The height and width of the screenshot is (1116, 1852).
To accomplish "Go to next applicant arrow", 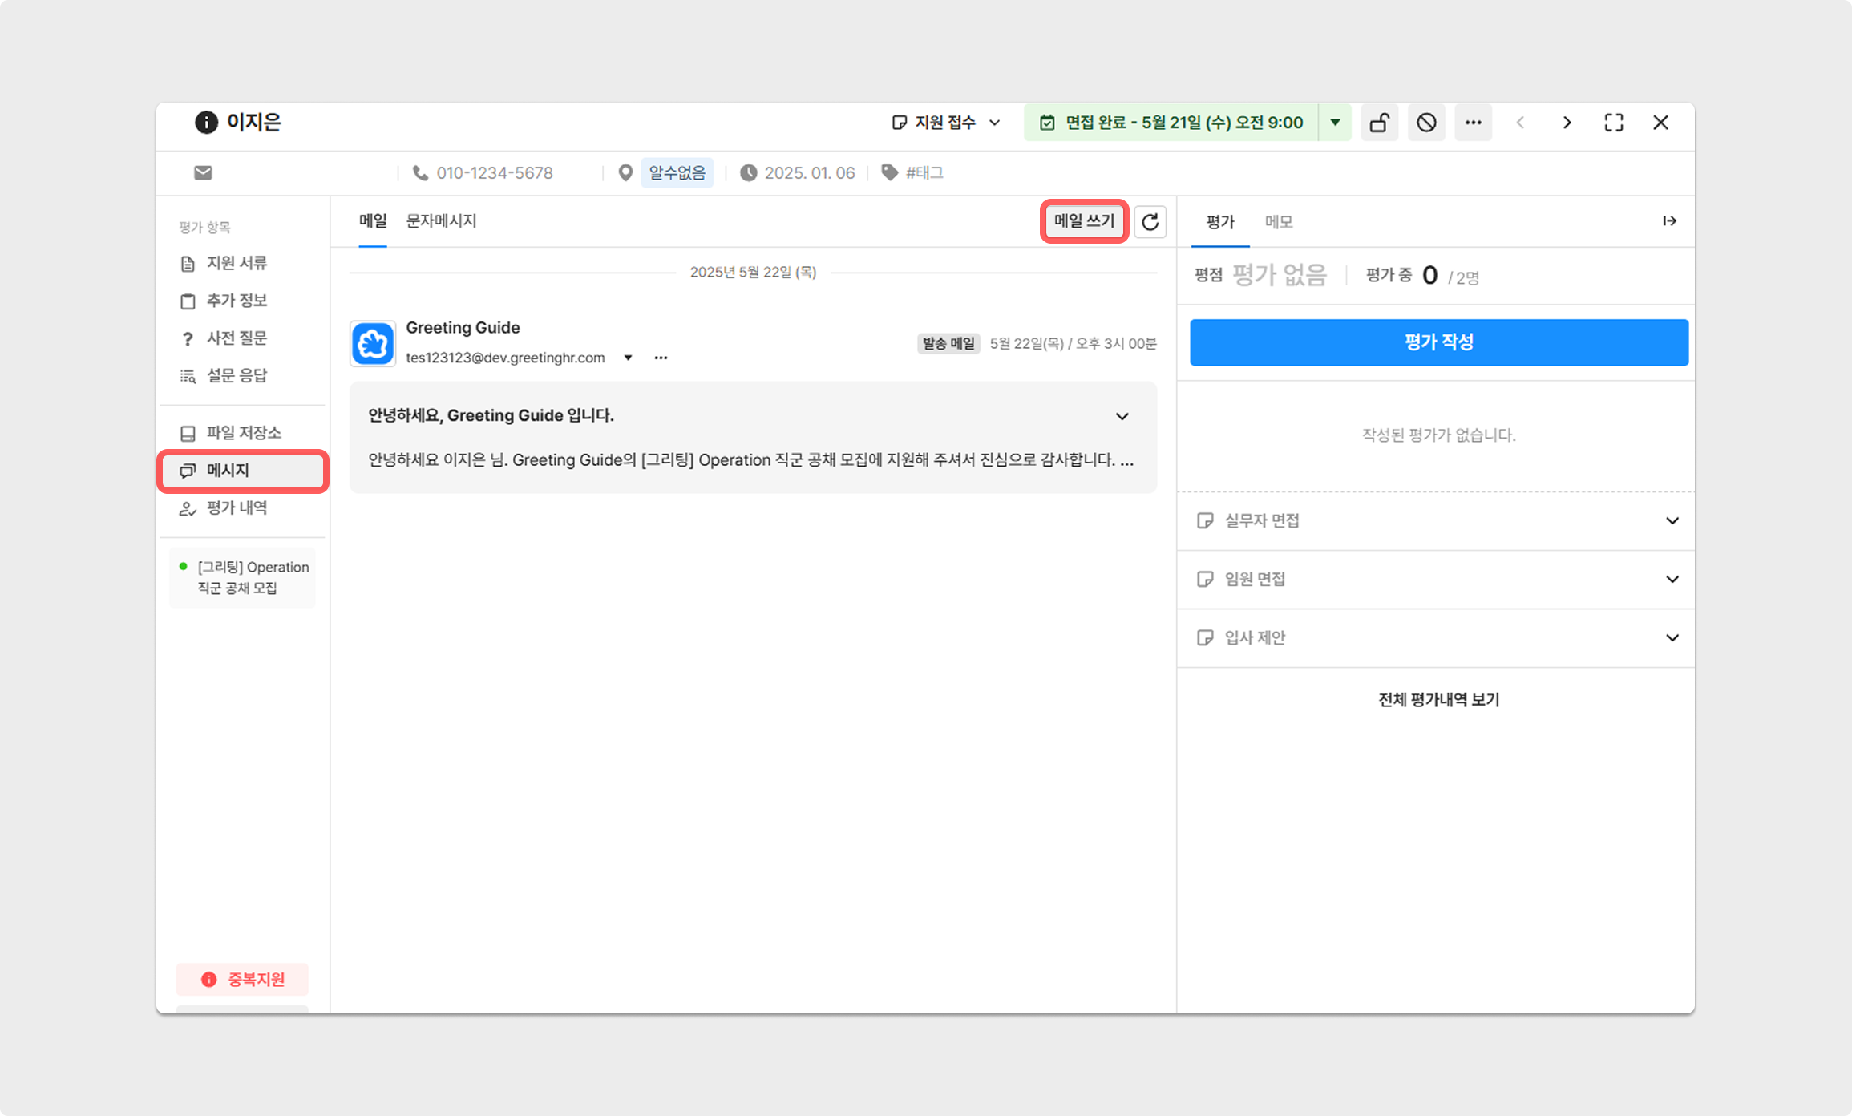I will click(1567, 123).
